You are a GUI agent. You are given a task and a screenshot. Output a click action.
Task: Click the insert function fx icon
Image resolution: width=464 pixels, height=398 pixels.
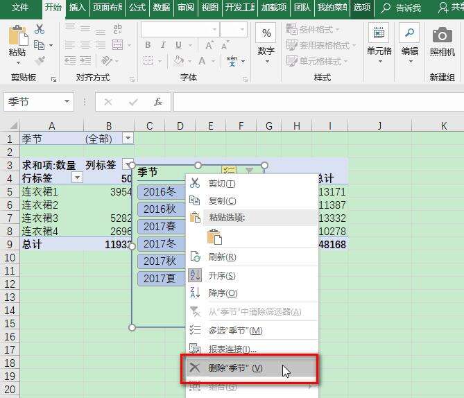[158, 102]
